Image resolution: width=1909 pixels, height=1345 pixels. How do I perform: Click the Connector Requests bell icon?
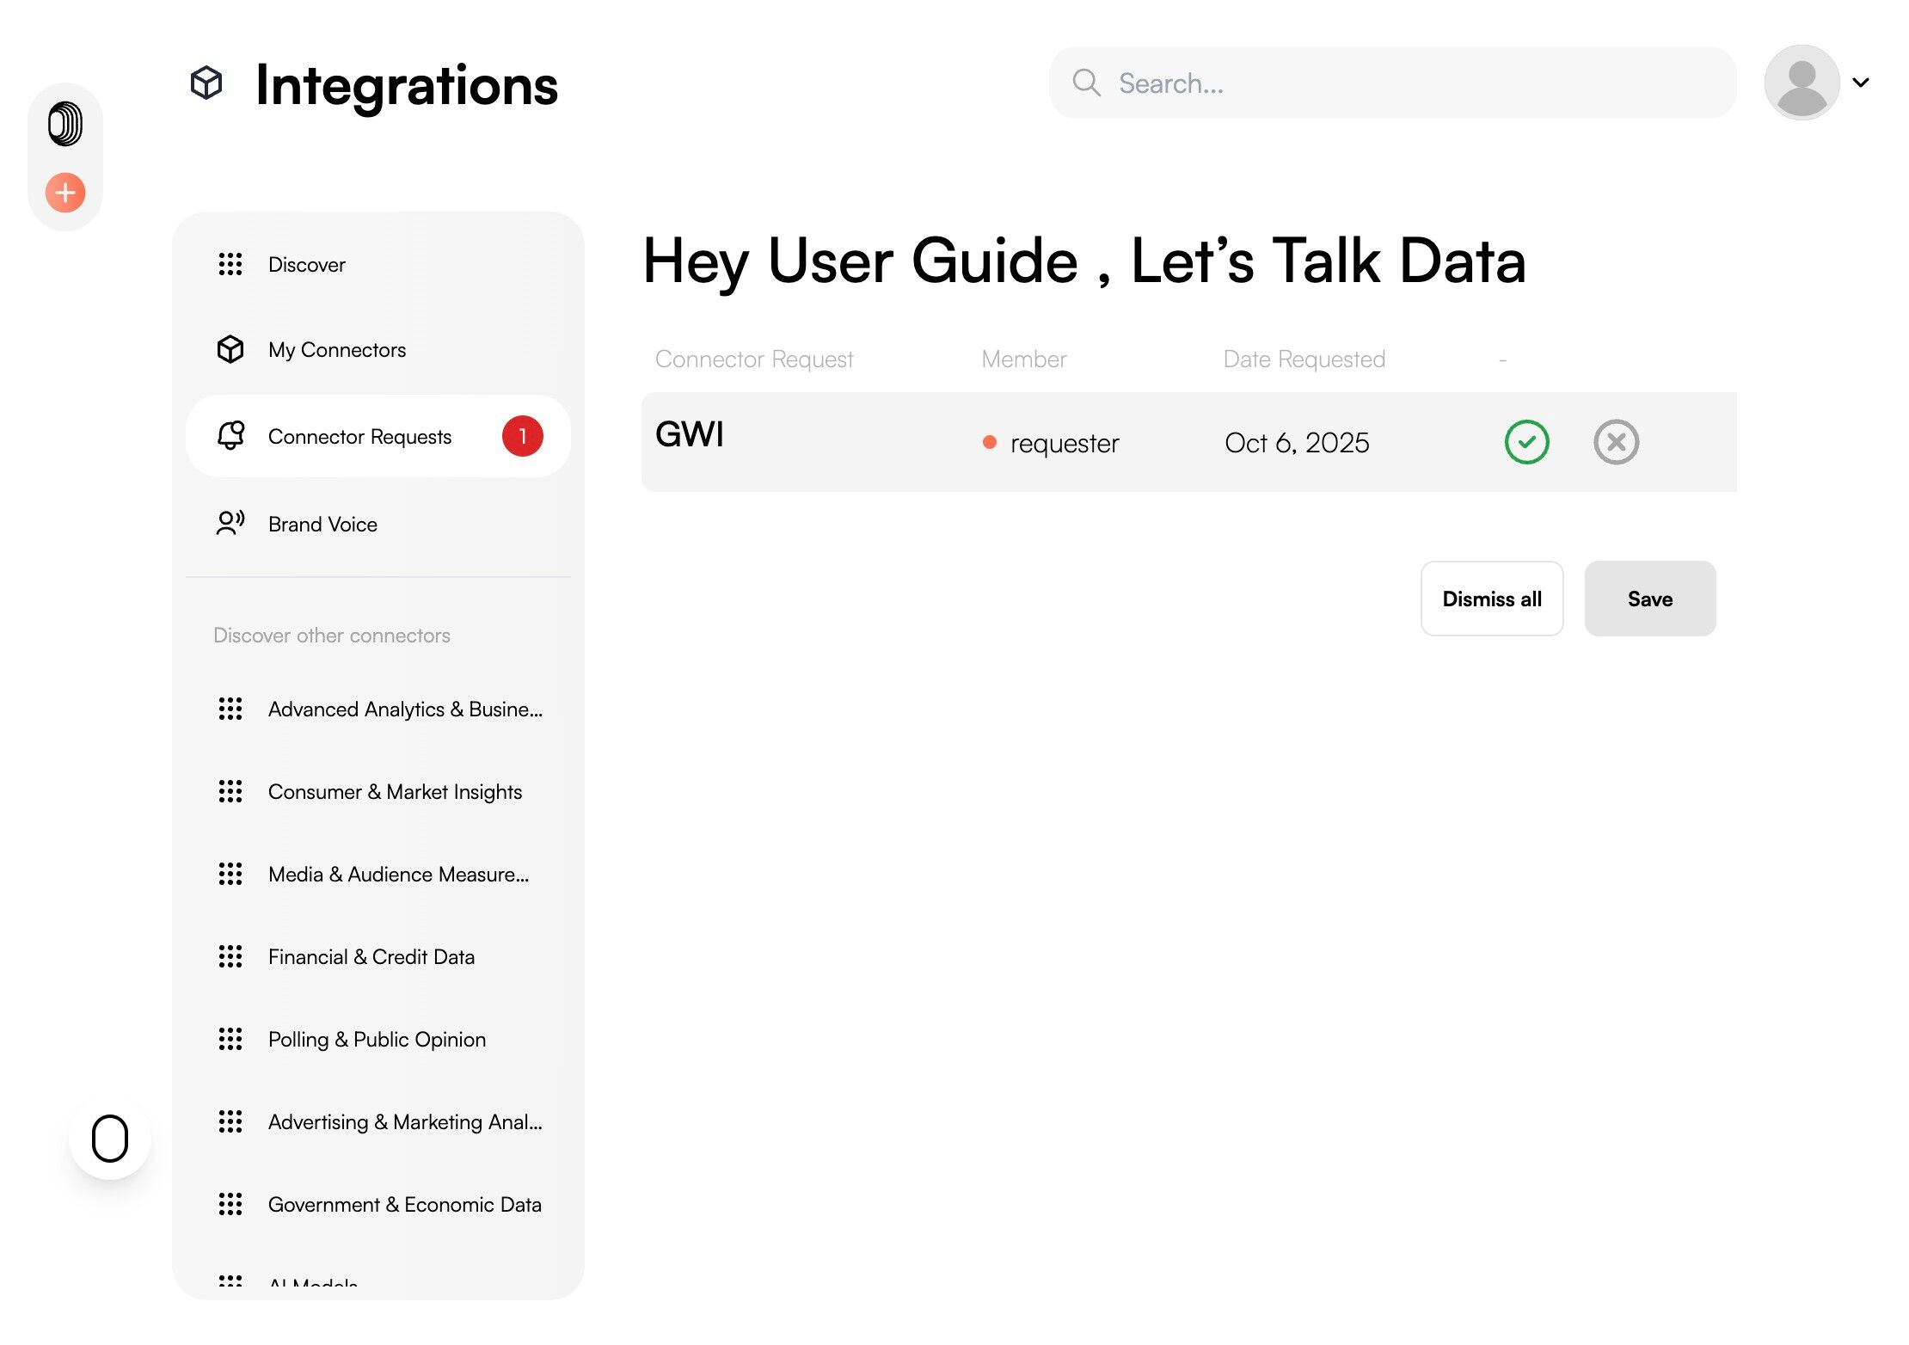coord(230,435)
